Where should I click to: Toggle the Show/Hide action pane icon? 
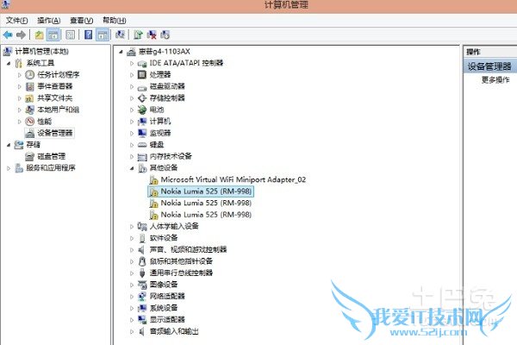point(103,34)
